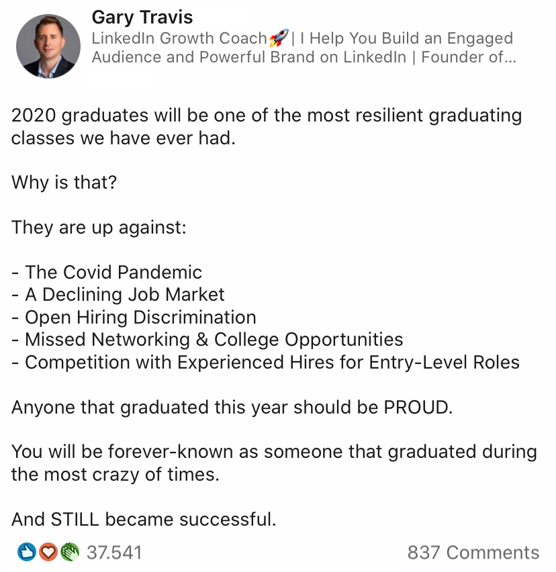
Task: Click the blue thumbs-up Like reaction icon
Action: point(26,553)
